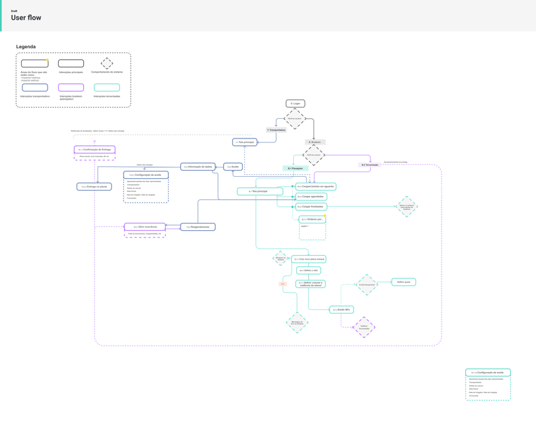Select the Confirmação de Entrega node

click(94, 150)
